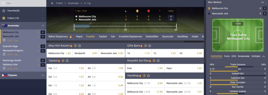Click the Favoriler star icon in sidebar
The width and height of the screenshot is (268, 95).
(4, 11)
